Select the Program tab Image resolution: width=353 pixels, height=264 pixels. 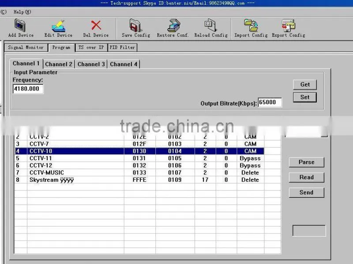click(x=61, y=48)
